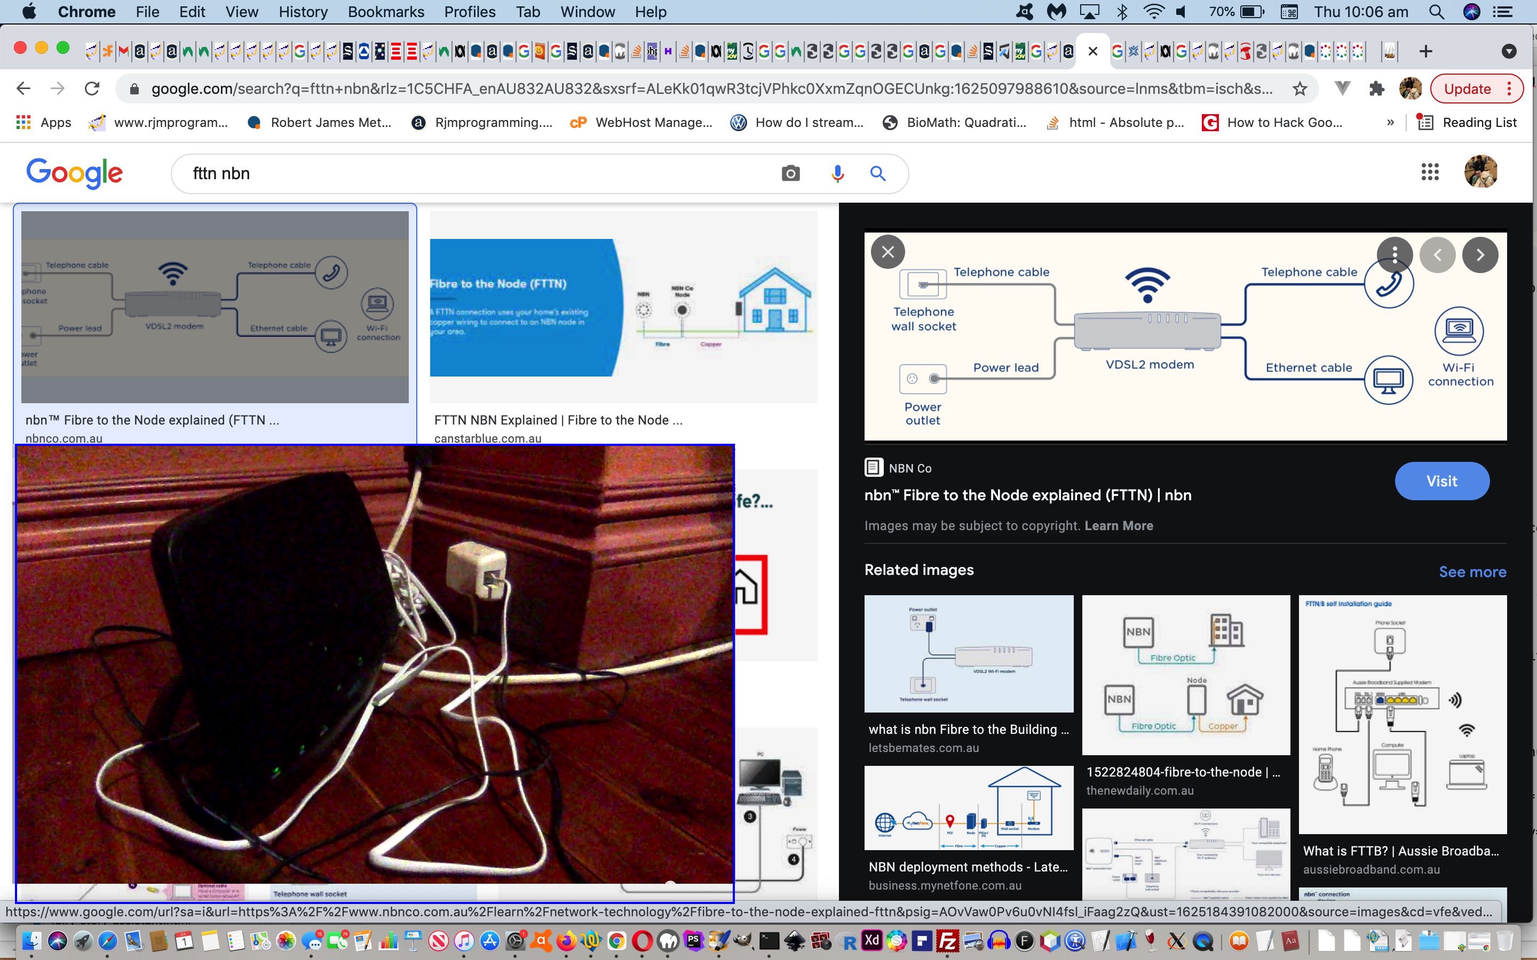Submit search with the blue magnifier icon

(x=878, y=173)
